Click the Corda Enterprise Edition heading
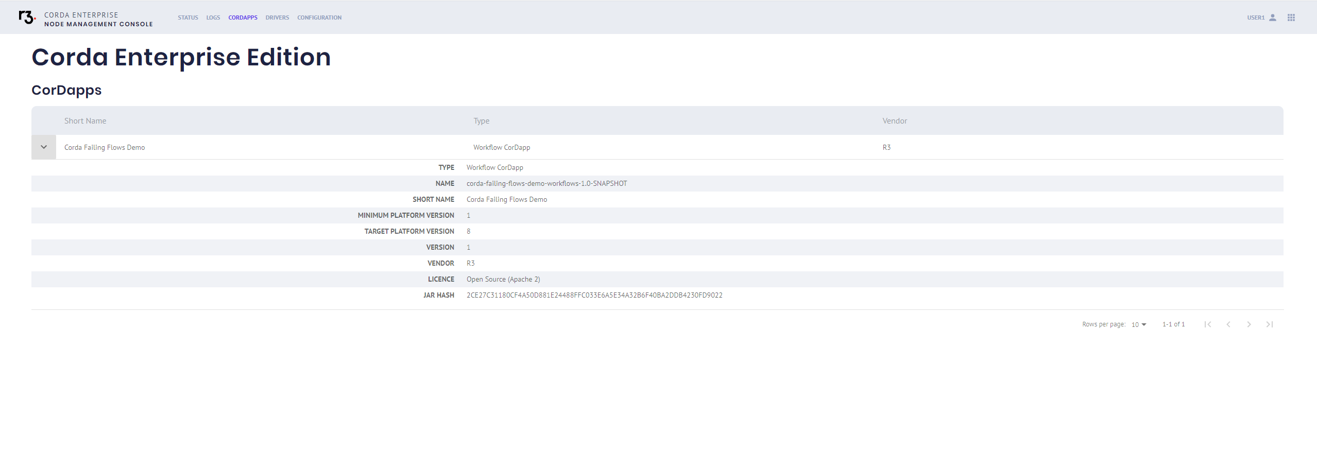This screenshot has width=1317, height=468. point(181,57)
